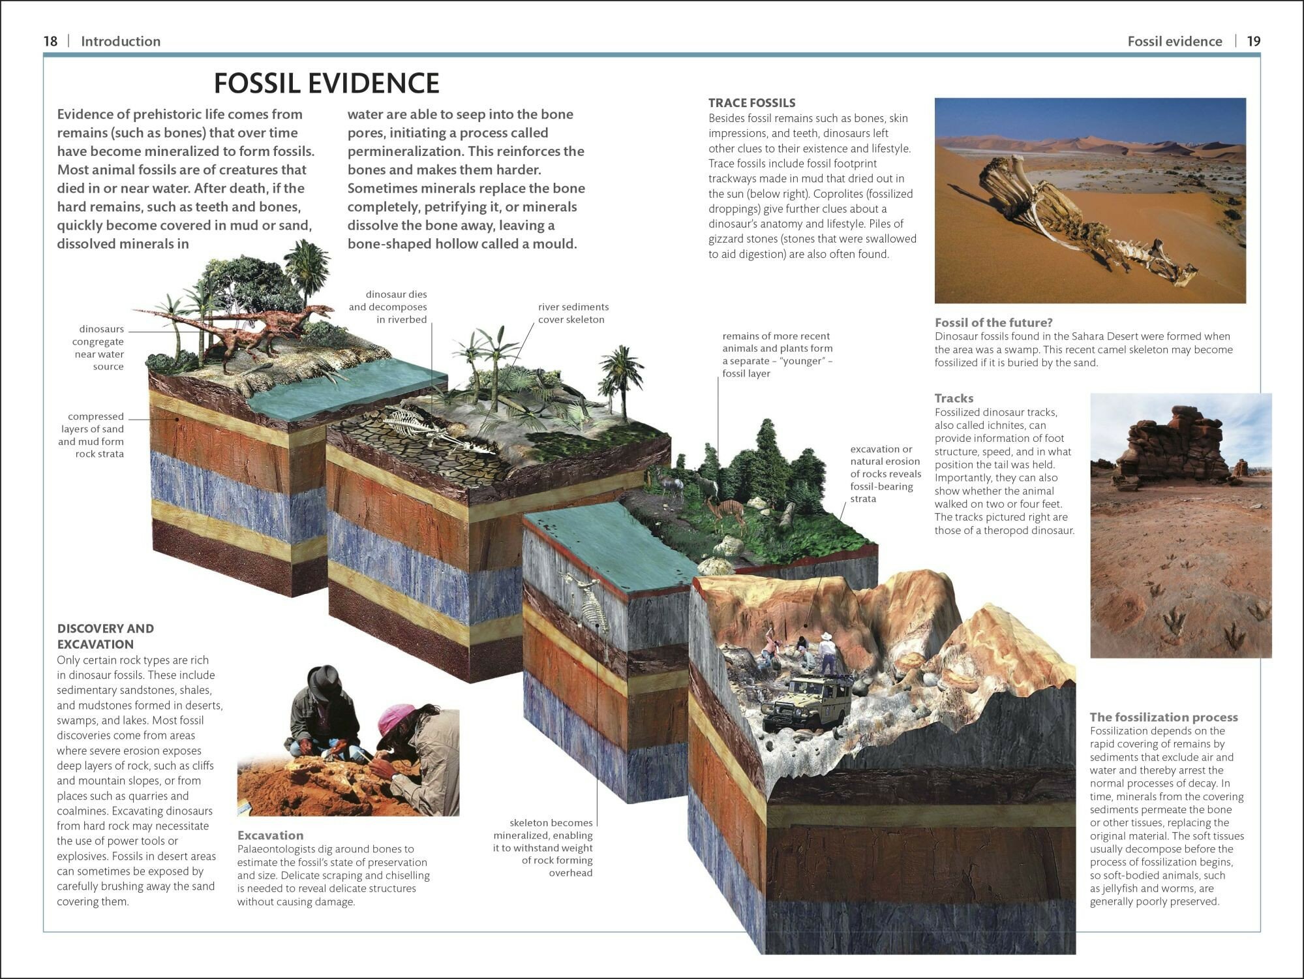Click page number 18 in header

(50, 41)
